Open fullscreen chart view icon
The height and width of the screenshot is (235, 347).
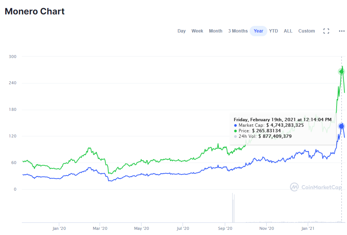coord(326,31)
